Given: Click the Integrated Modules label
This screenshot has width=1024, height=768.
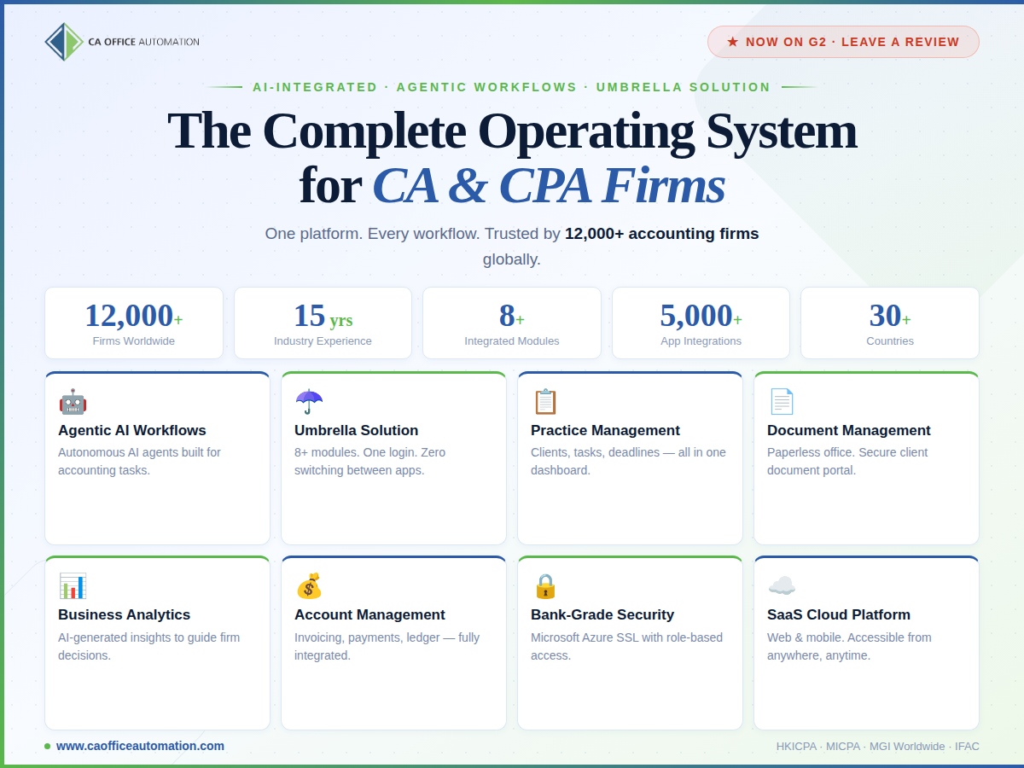Looking at the screenshot, I should coord(512,341).
